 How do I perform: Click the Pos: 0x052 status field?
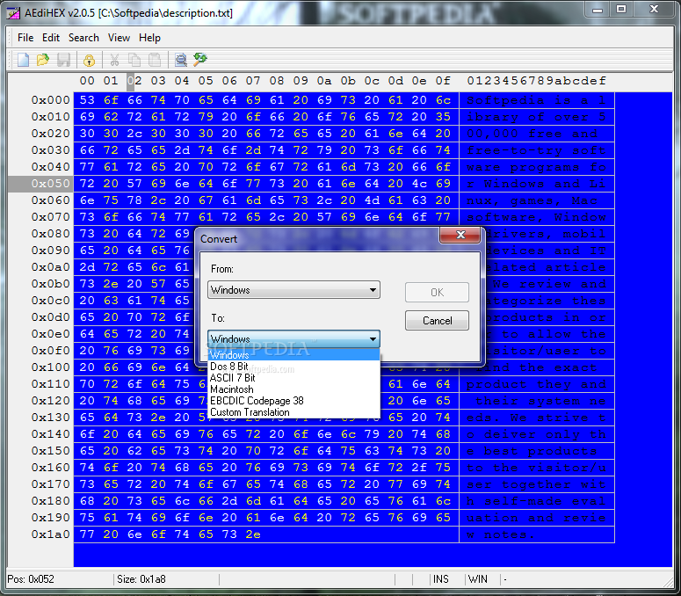pos(31,579)
